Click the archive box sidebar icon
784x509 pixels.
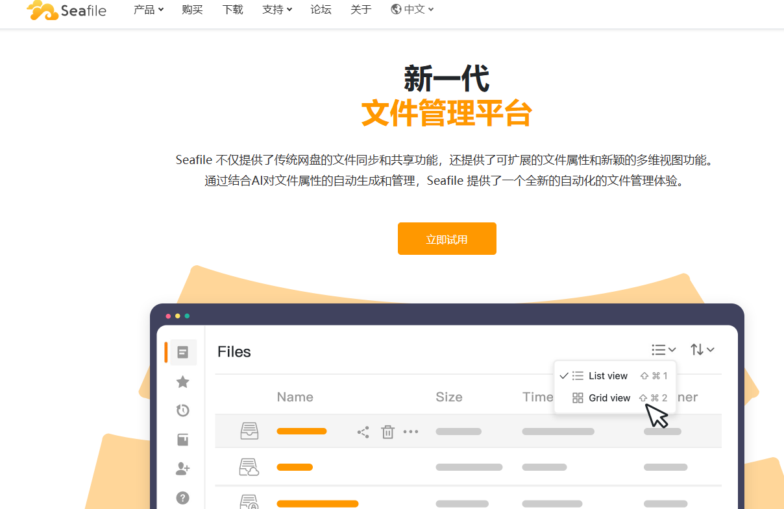(183, 440)
